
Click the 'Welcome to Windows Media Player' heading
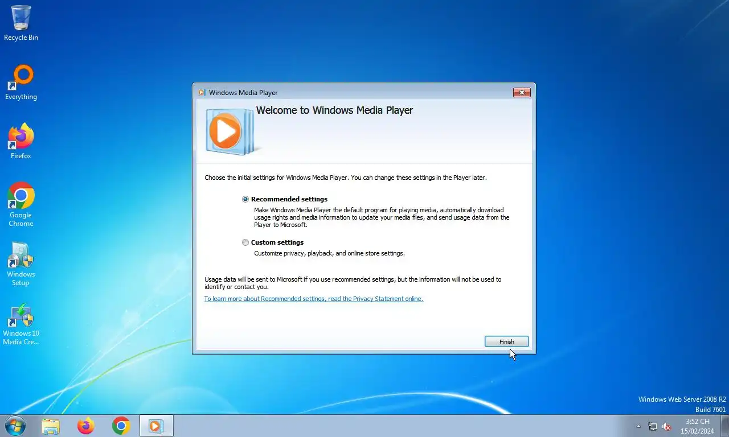click(334, 110)
